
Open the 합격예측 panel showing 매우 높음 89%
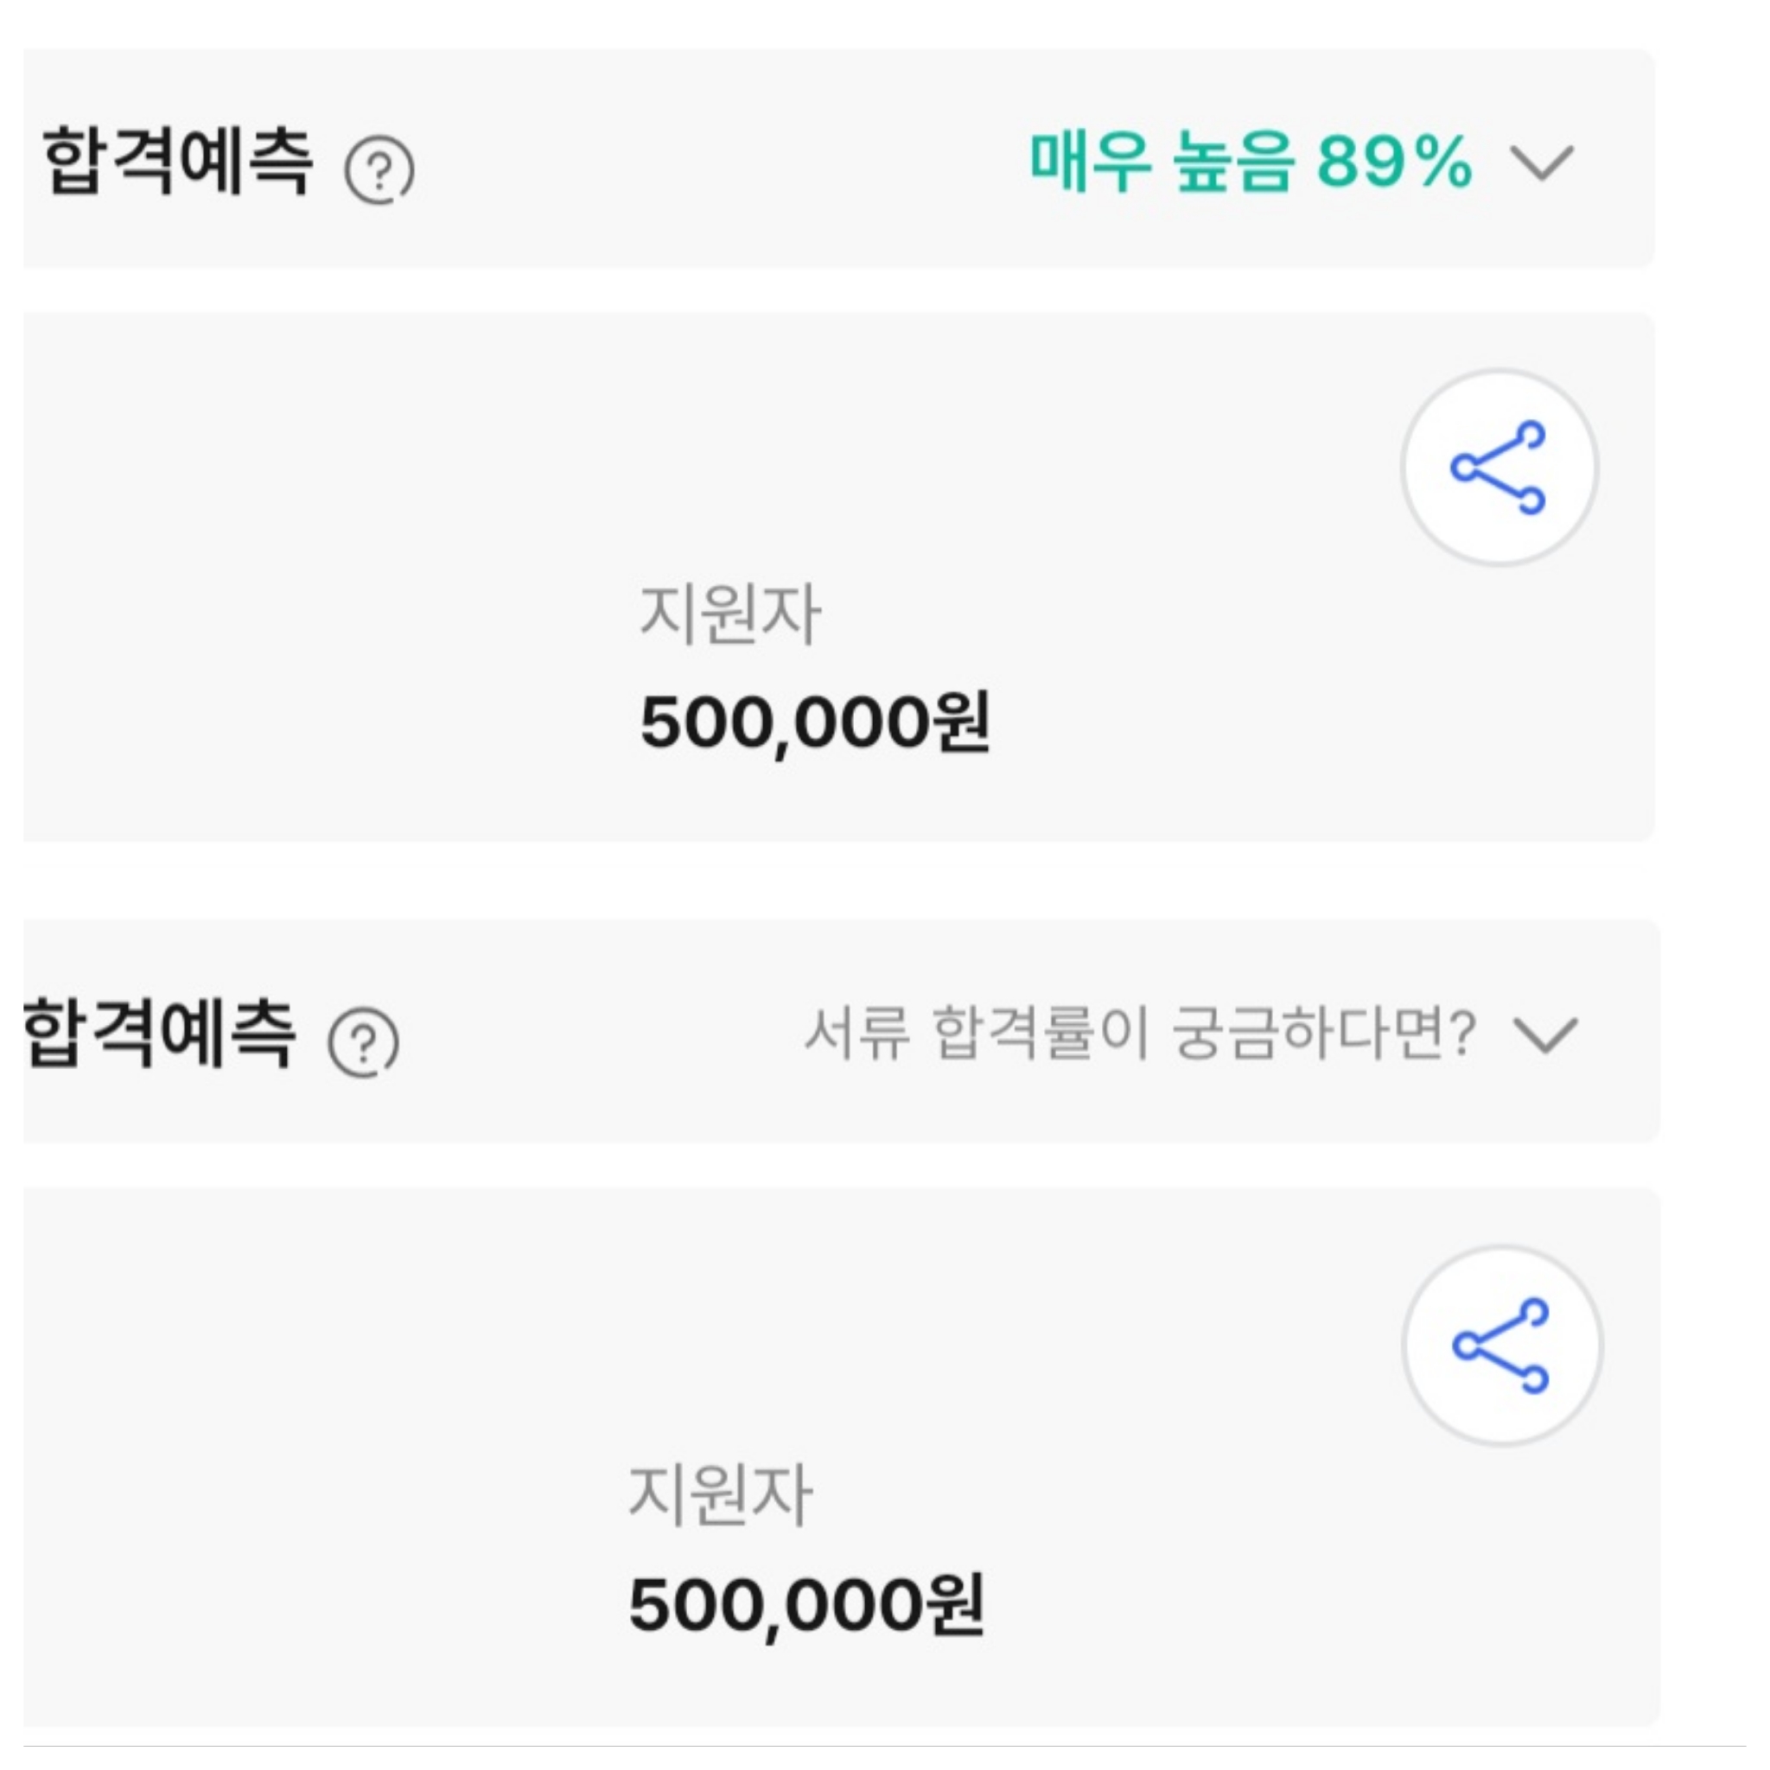coord(839,158)
